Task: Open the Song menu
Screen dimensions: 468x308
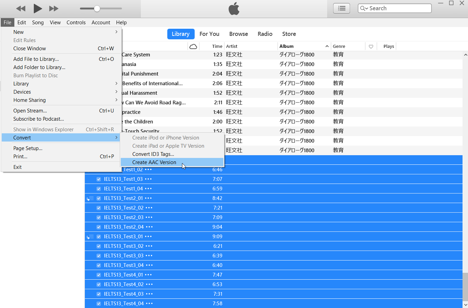Action: click(38, 23)
